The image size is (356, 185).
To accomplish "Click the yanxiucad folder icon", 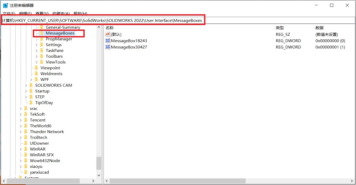I will pyautogui.click(x=26, y=172).
